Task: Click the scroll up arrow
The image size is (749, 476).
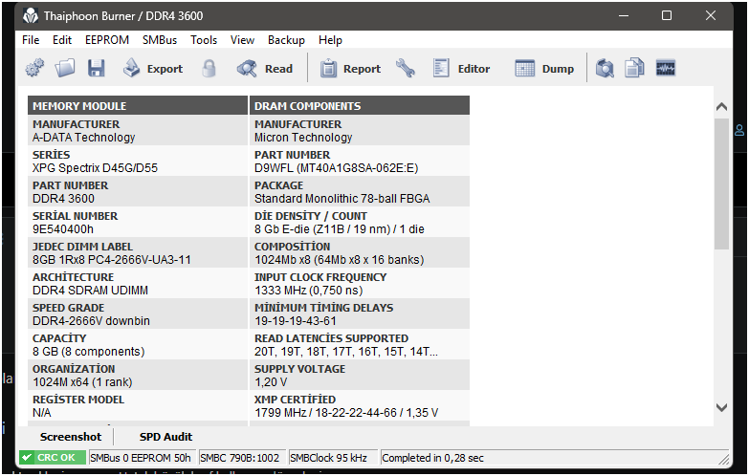Action: pyautogui.click(x=722, y=106)
